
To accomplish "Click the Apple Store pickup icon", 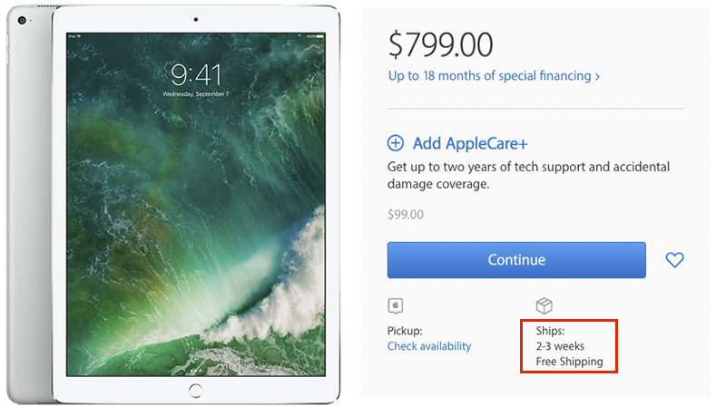I will coord(396,306).
